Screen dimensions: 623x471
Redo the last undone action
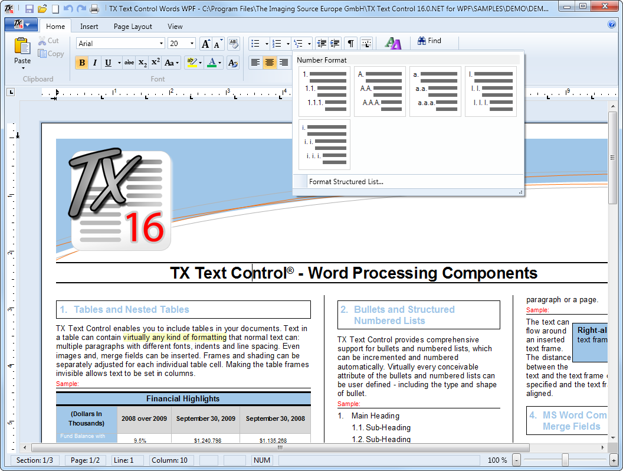[x=81, y=8]
